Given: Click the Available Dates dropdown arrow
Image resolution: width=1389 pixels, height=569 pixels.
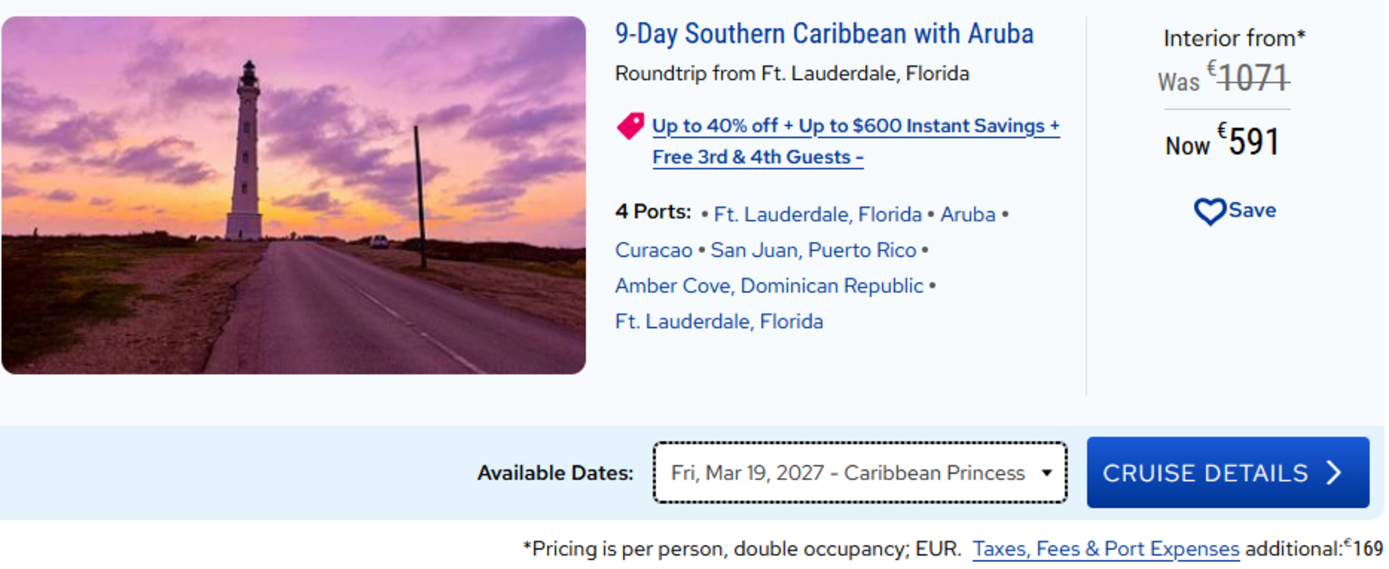Looking at the screenshot, I should tap(1047, 473).
